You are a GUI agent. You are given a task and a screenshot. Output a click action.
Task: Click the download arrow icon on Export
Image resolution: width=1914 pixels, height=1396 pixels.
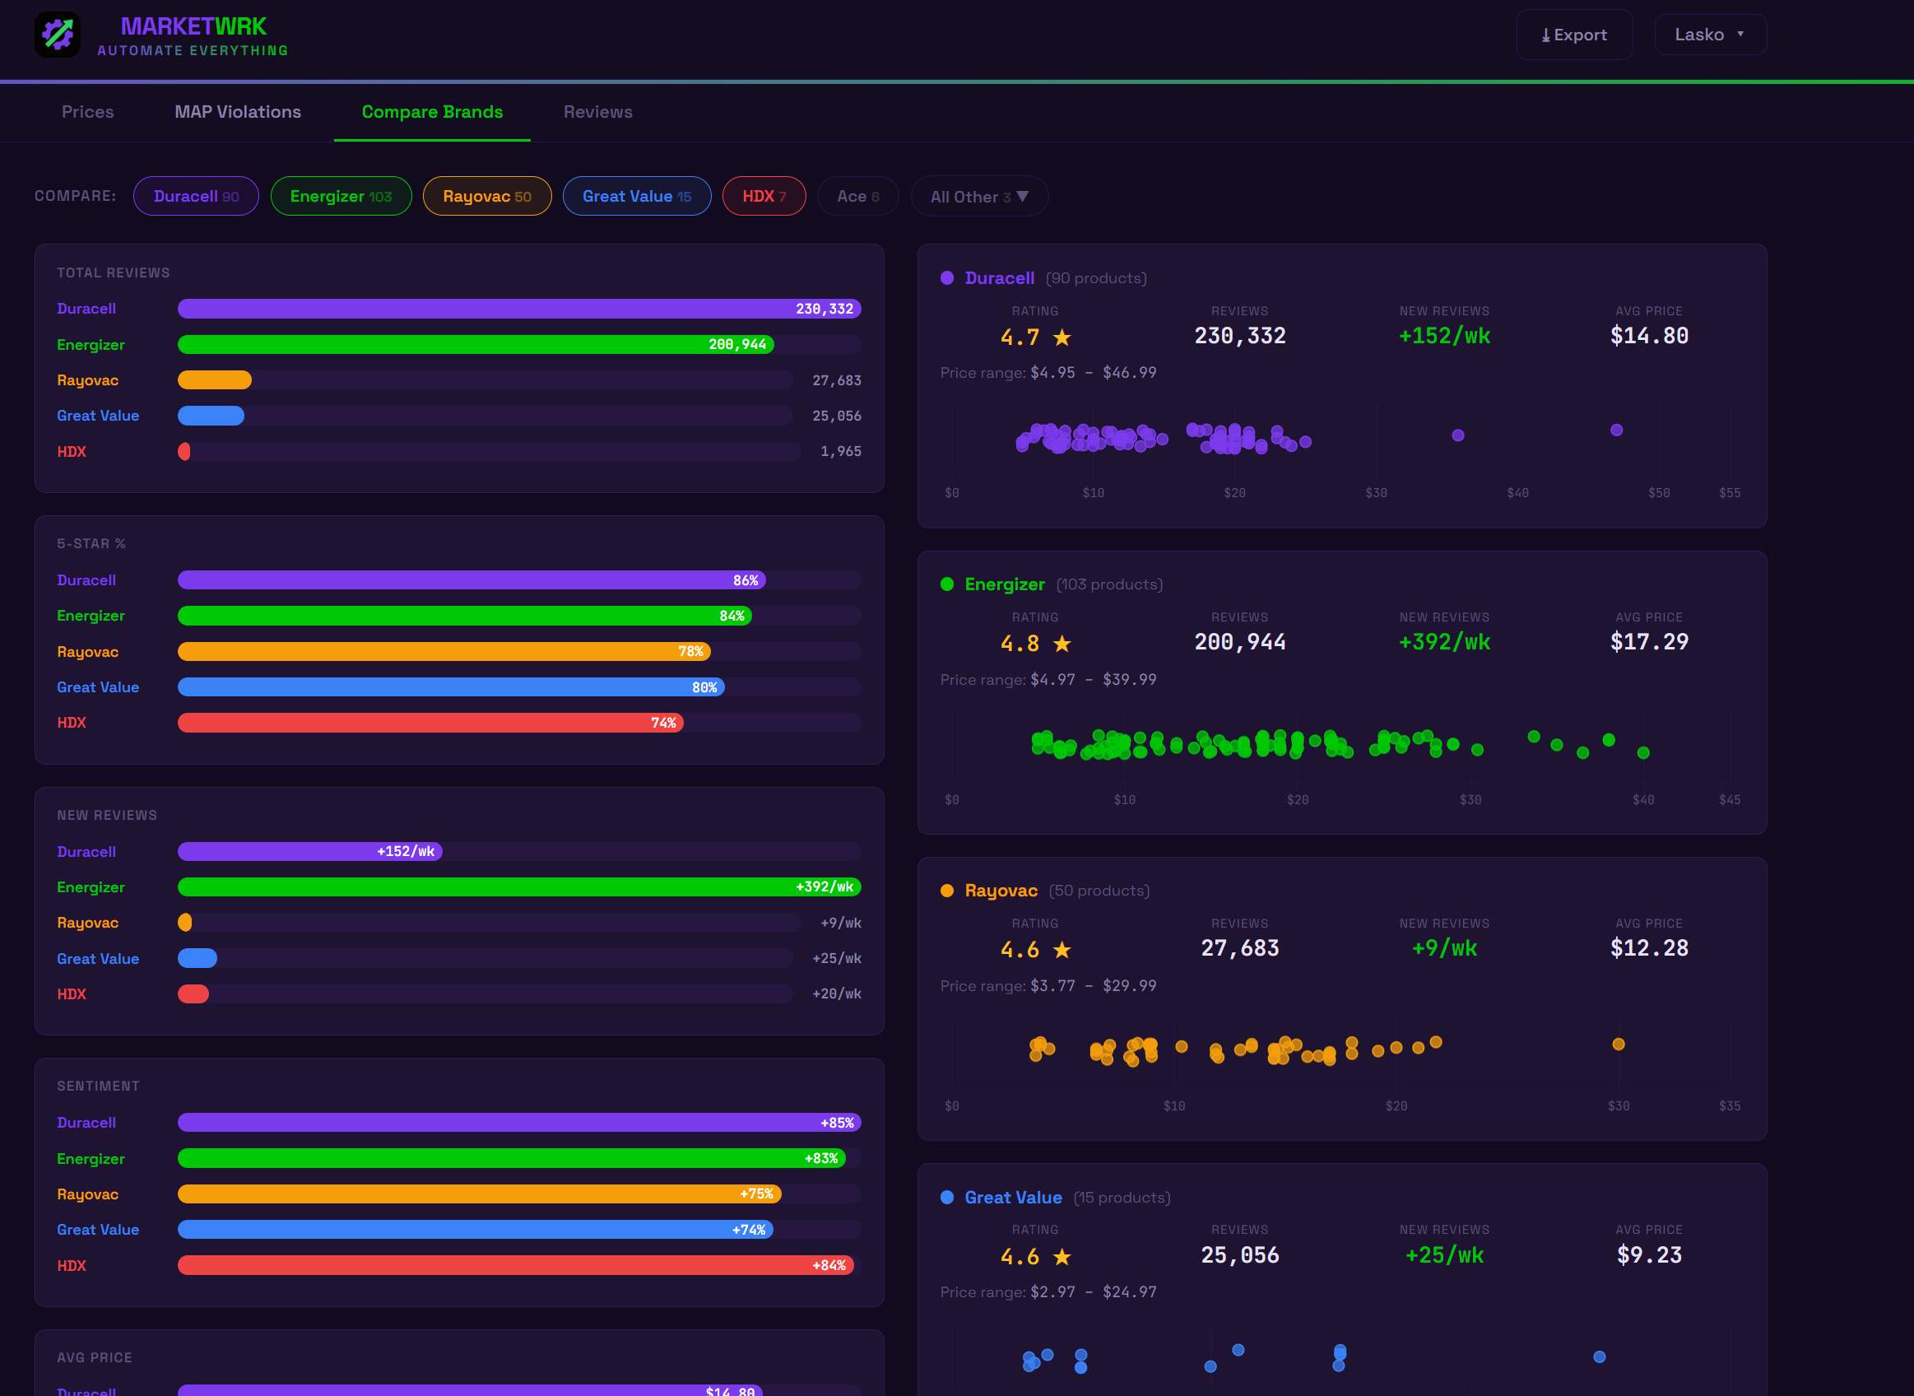[1546, 35]
